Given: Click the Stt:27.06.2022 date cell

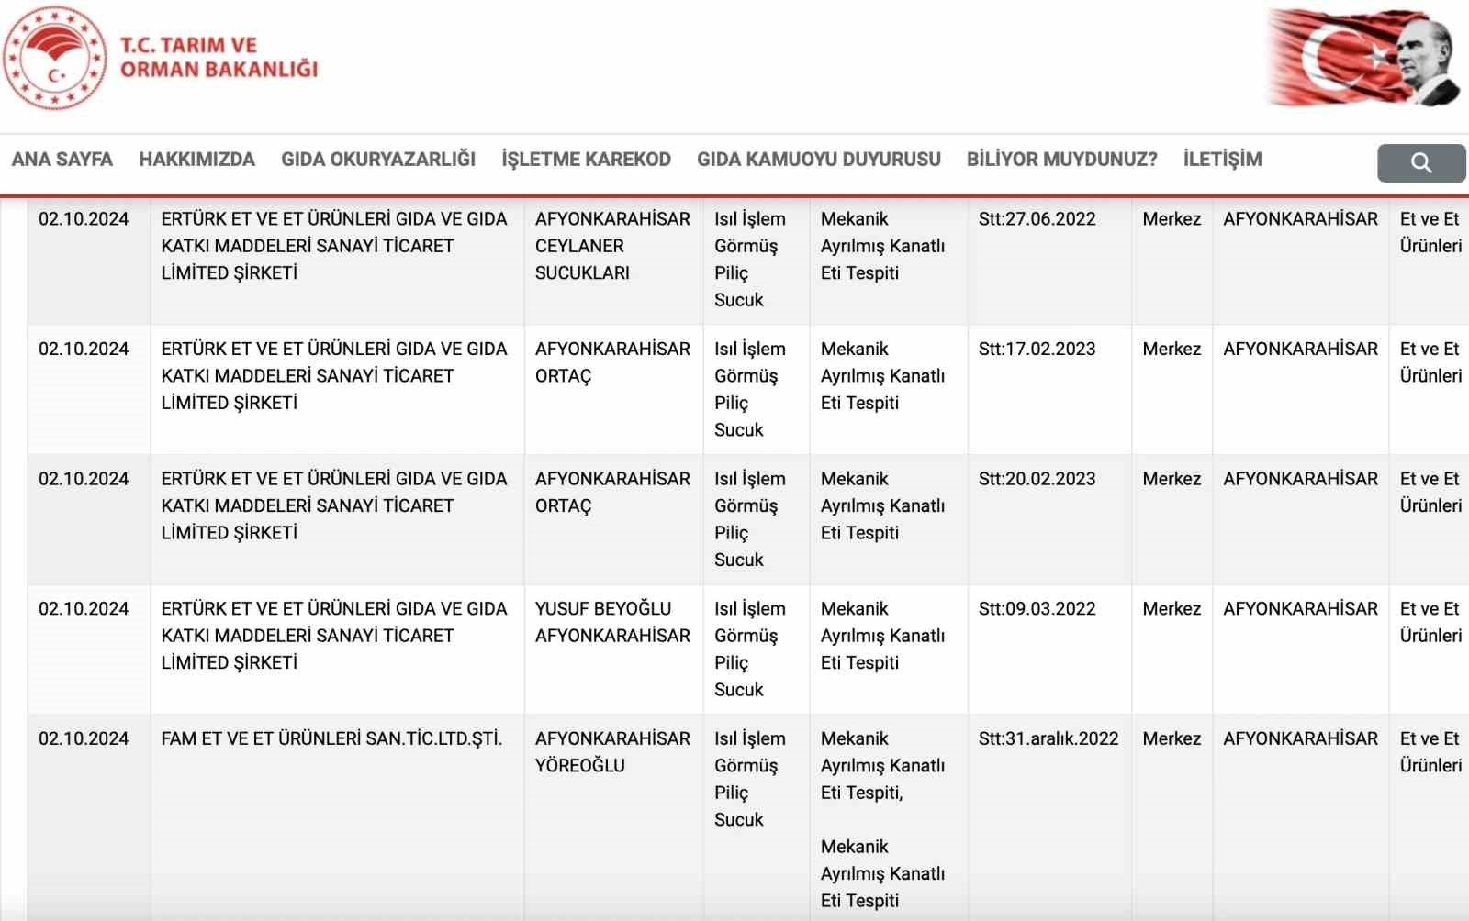Looking at the screenshot, I should click(1037, 219).
